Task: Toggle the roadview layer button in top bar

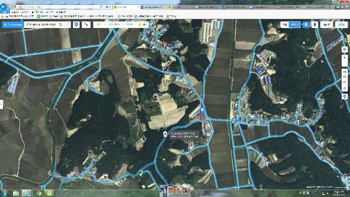Action: [306, 25]
